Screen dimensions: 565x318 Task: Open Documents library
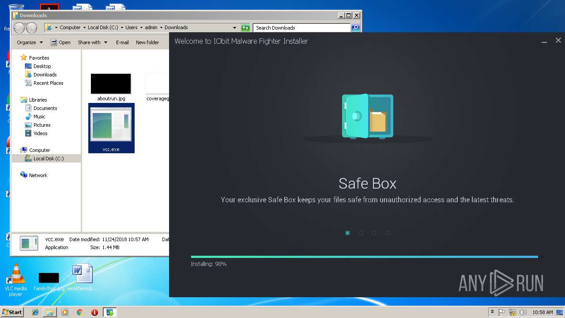[x=45, y=108]
